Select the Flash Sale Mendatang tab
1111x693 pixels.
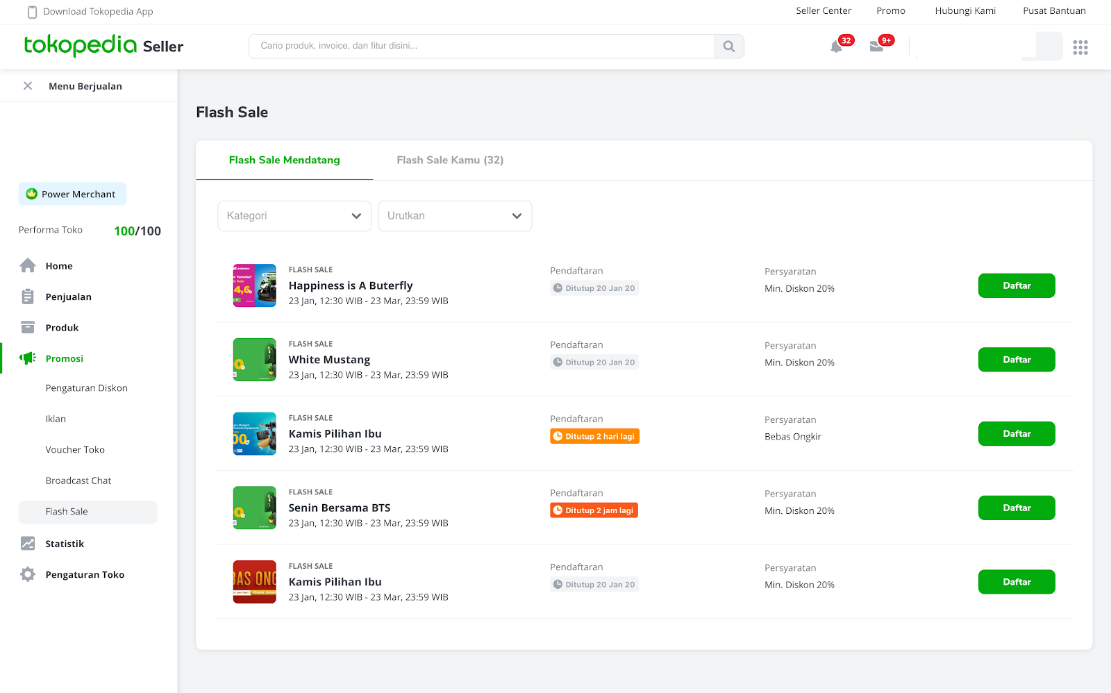pyautogui.click(x=285, y=160)
